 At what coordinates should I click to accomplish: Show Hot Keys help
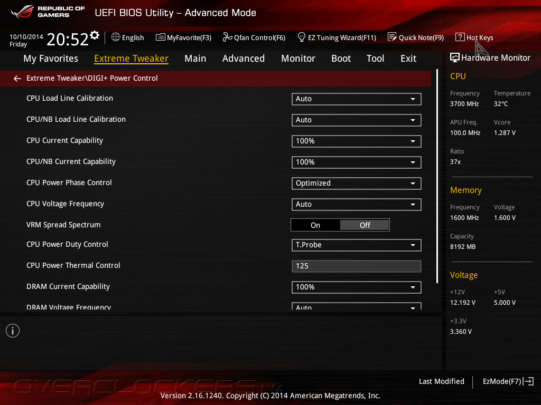(x=474, y=37)
